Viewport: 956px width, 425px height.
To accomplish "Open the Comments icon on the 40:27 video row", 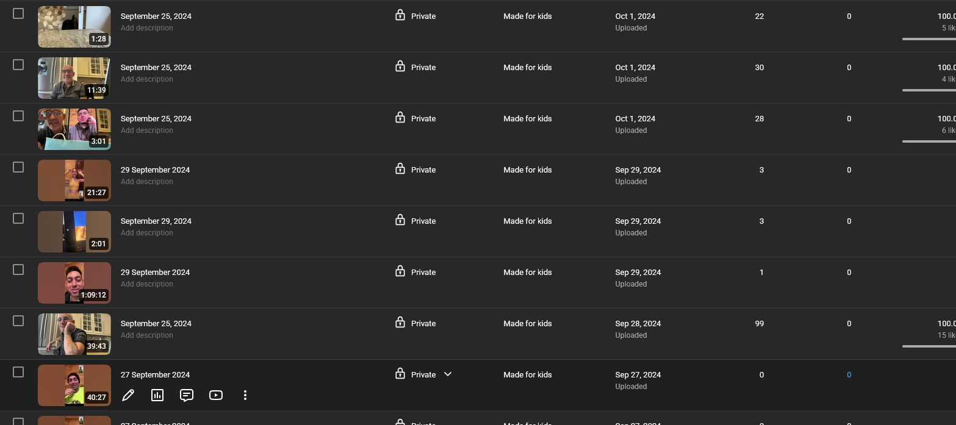I will click(x=187, y=395).
